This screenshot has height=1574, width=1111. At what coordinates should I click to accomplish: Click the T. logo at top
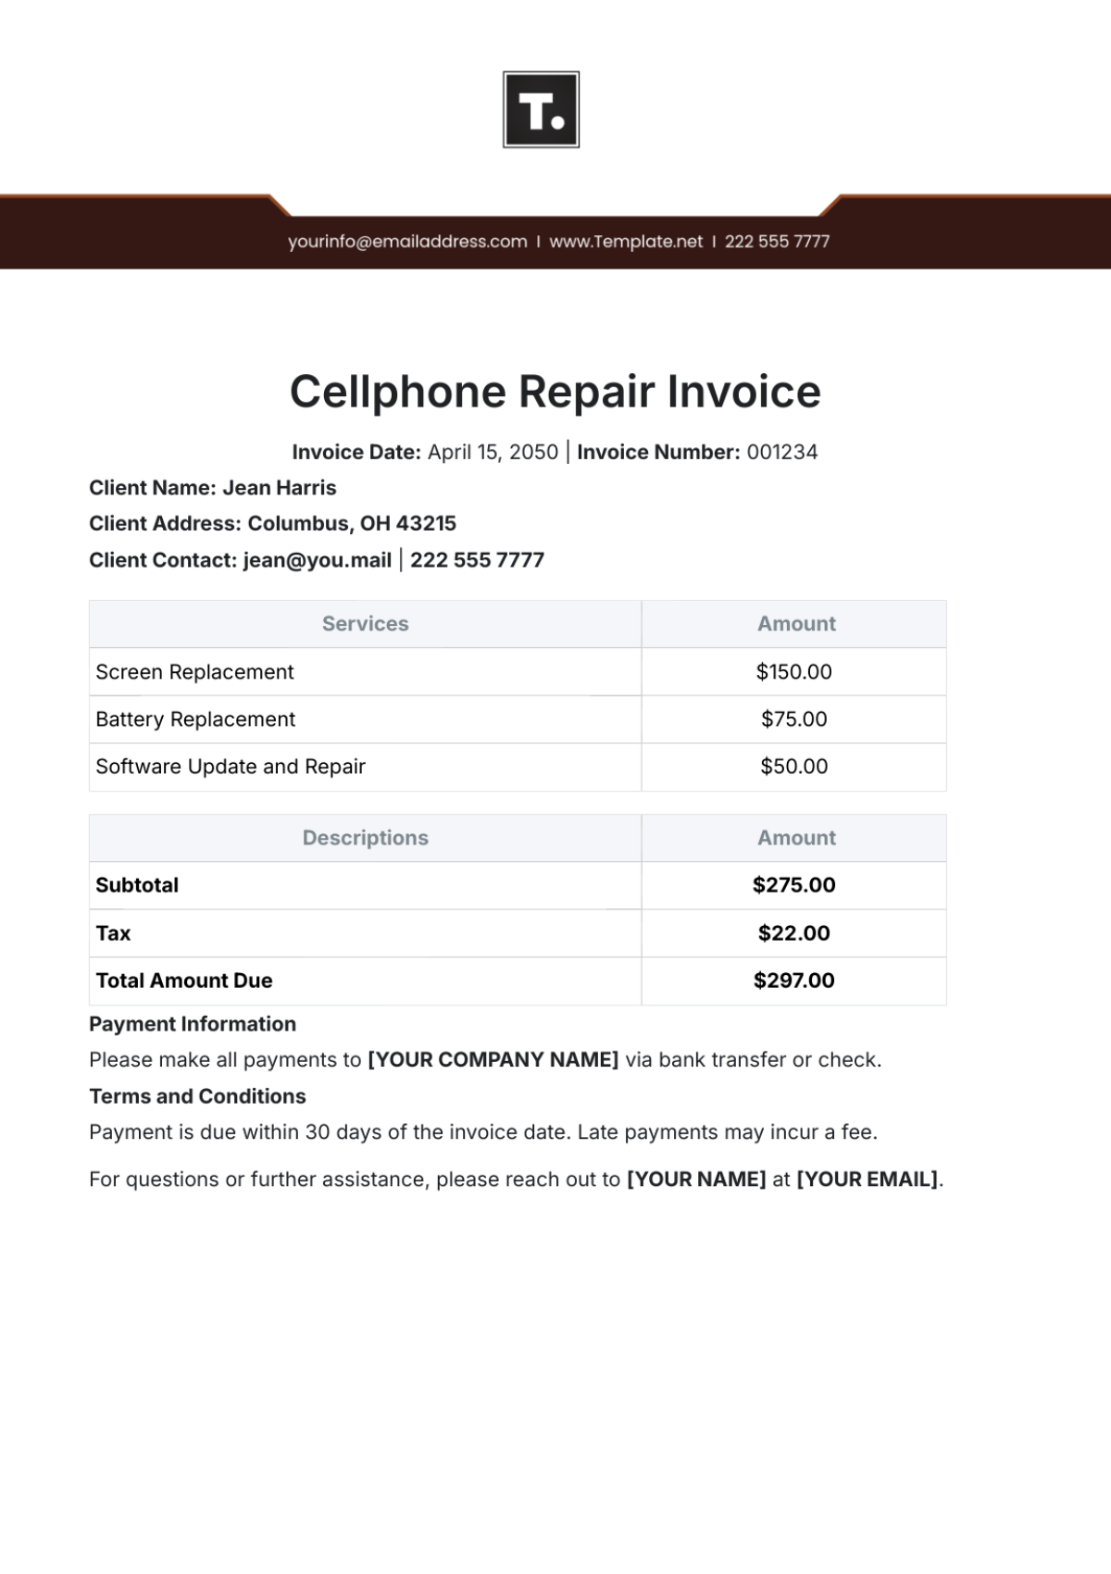pos(541,110)
